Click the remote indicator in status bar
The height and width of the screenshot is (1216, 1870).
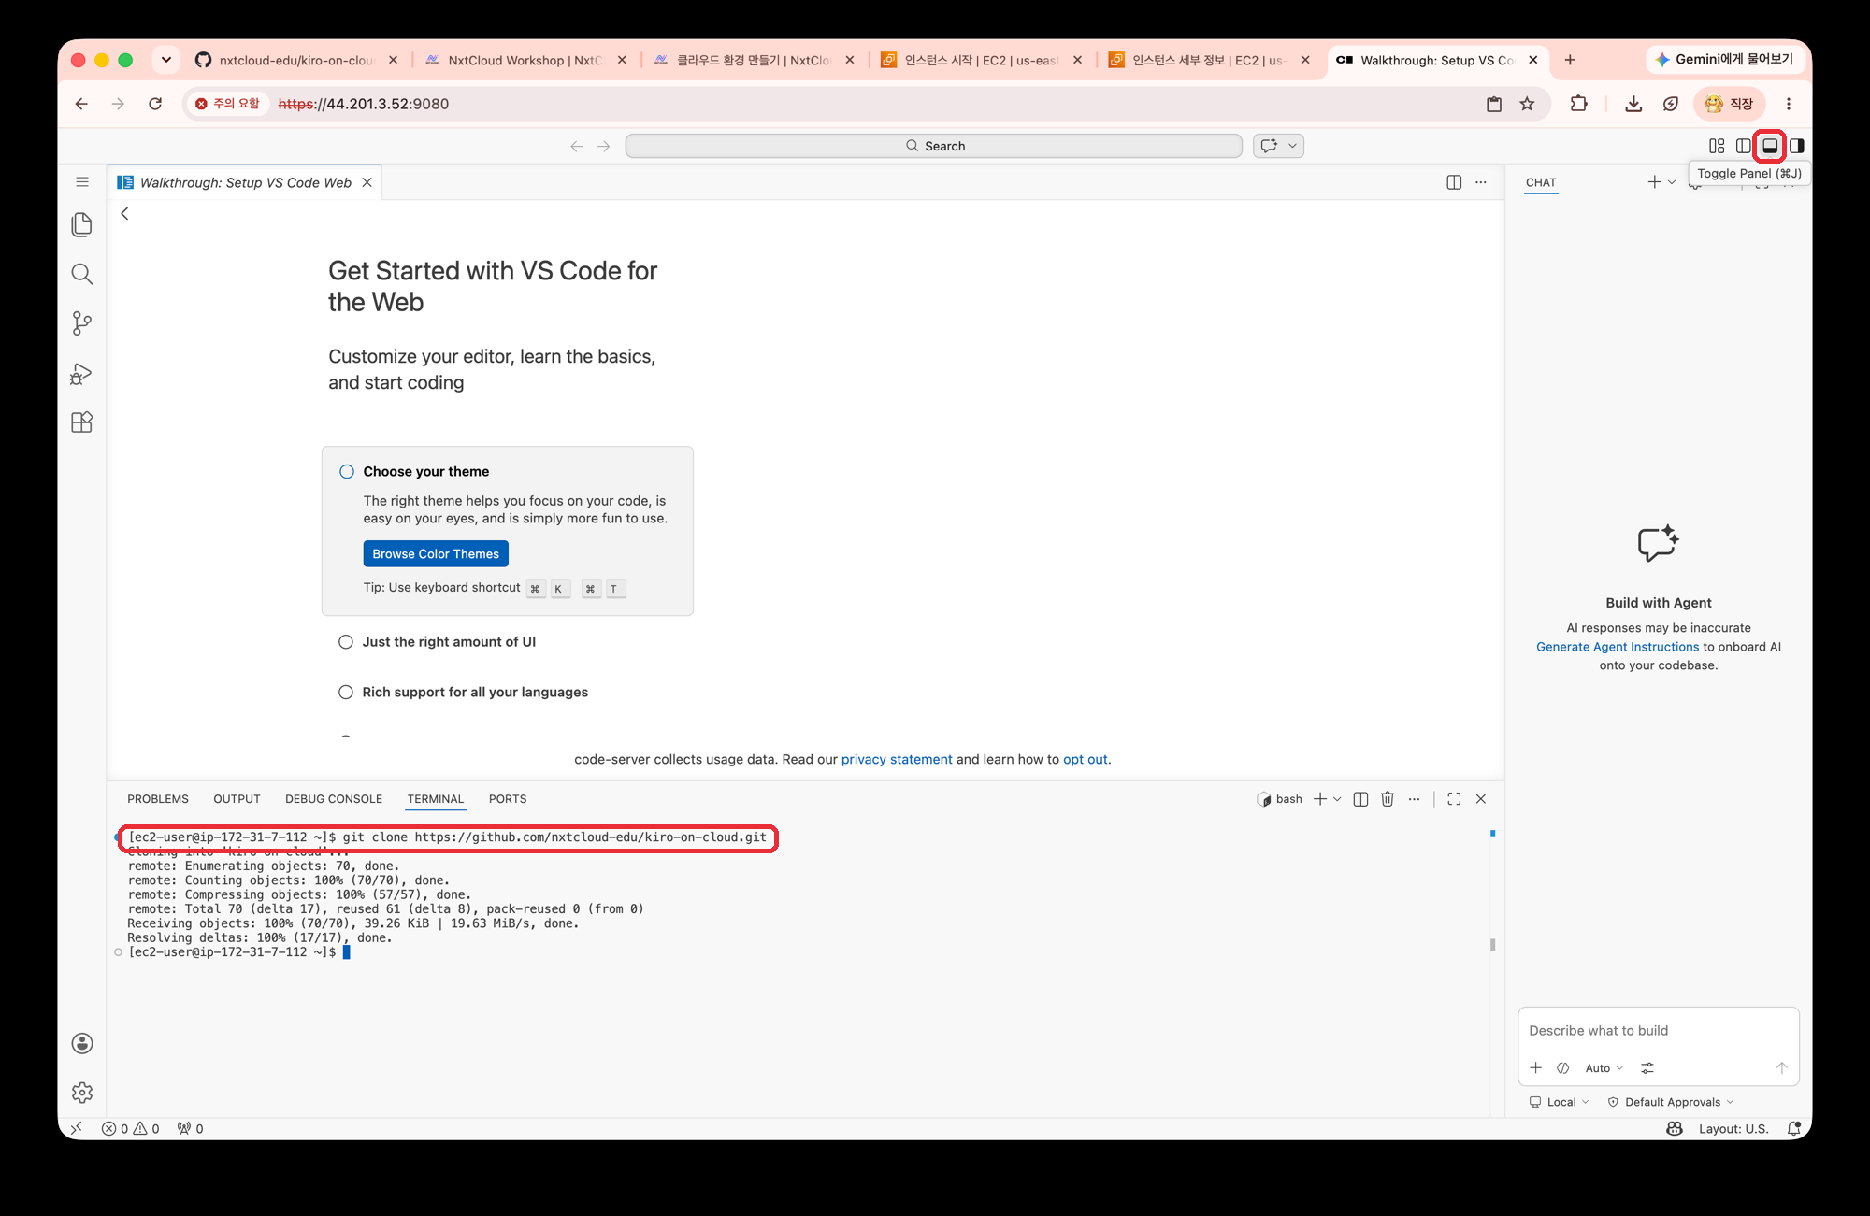77,1129
